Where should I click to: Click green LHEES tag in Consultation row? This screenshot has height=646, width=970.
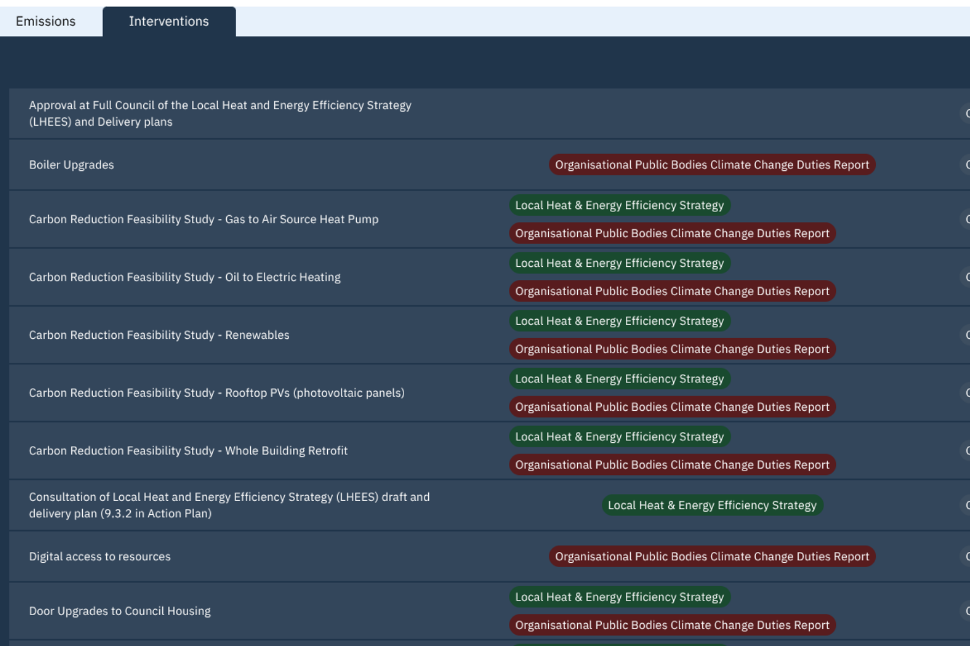(x=712, y=505)
